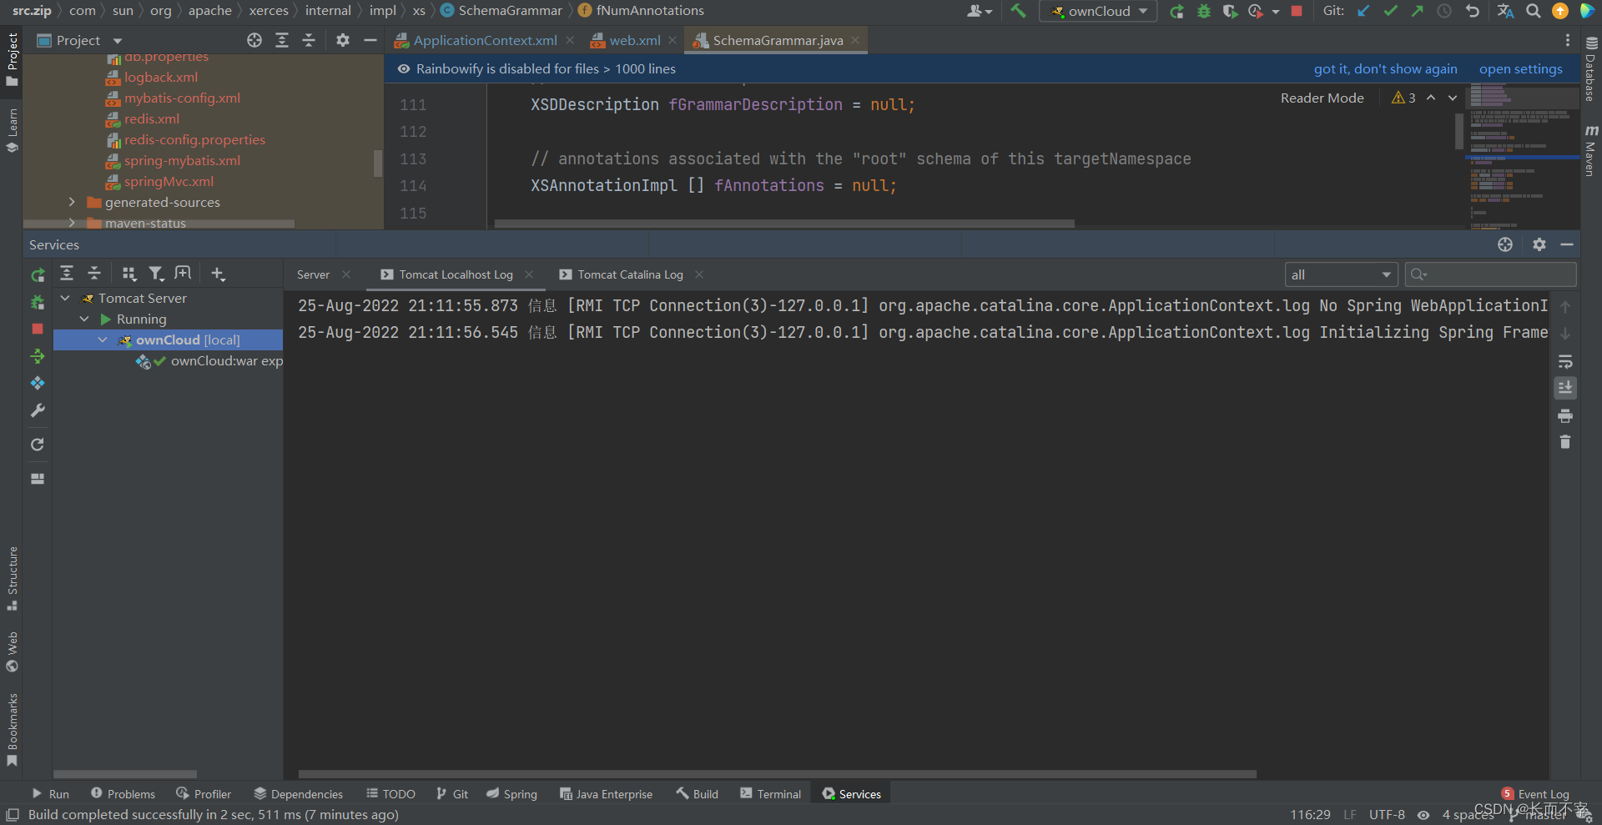Click the warnings indicator showing 3
This screenshot has height=825, width=1602.
coord(1403,98)
